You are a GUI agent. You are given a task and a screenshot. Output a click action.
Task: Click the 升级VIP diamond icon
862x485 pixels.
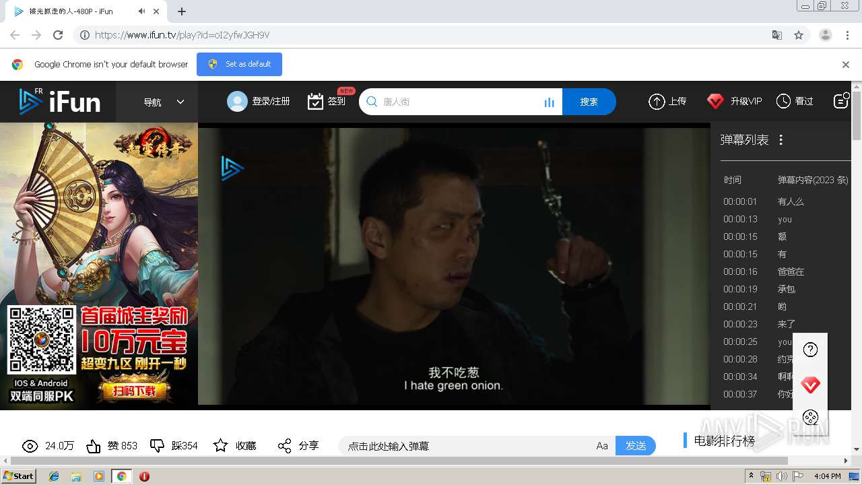[715, 102]
